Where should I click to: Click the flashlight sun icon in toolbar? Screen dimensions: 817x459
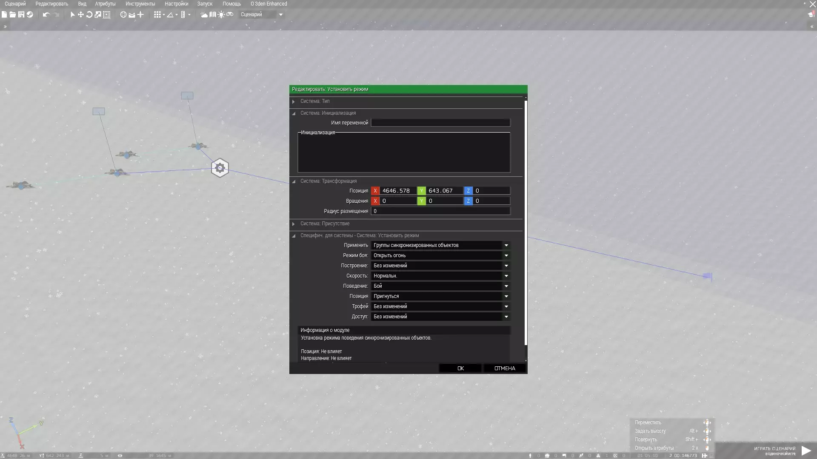pyautogui.click(x=221, y=14)
